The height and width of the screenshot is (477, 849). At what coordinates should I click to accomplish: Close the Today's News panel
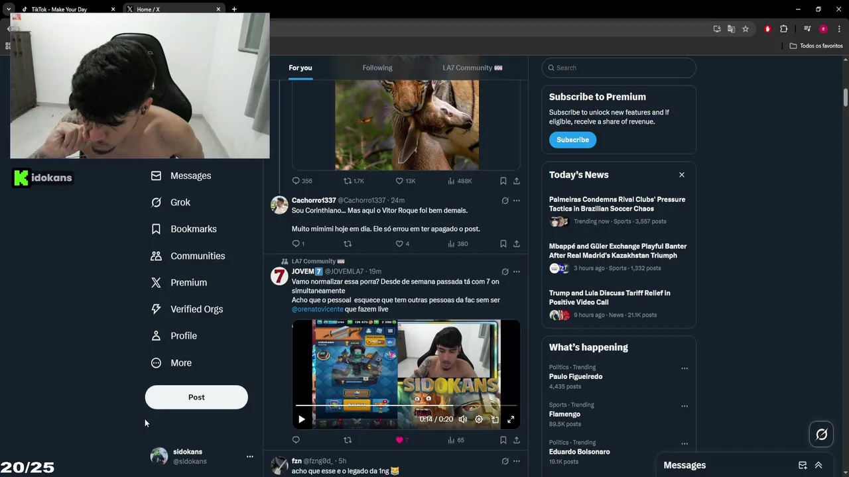pyautogui.click(x=681, y=175)
